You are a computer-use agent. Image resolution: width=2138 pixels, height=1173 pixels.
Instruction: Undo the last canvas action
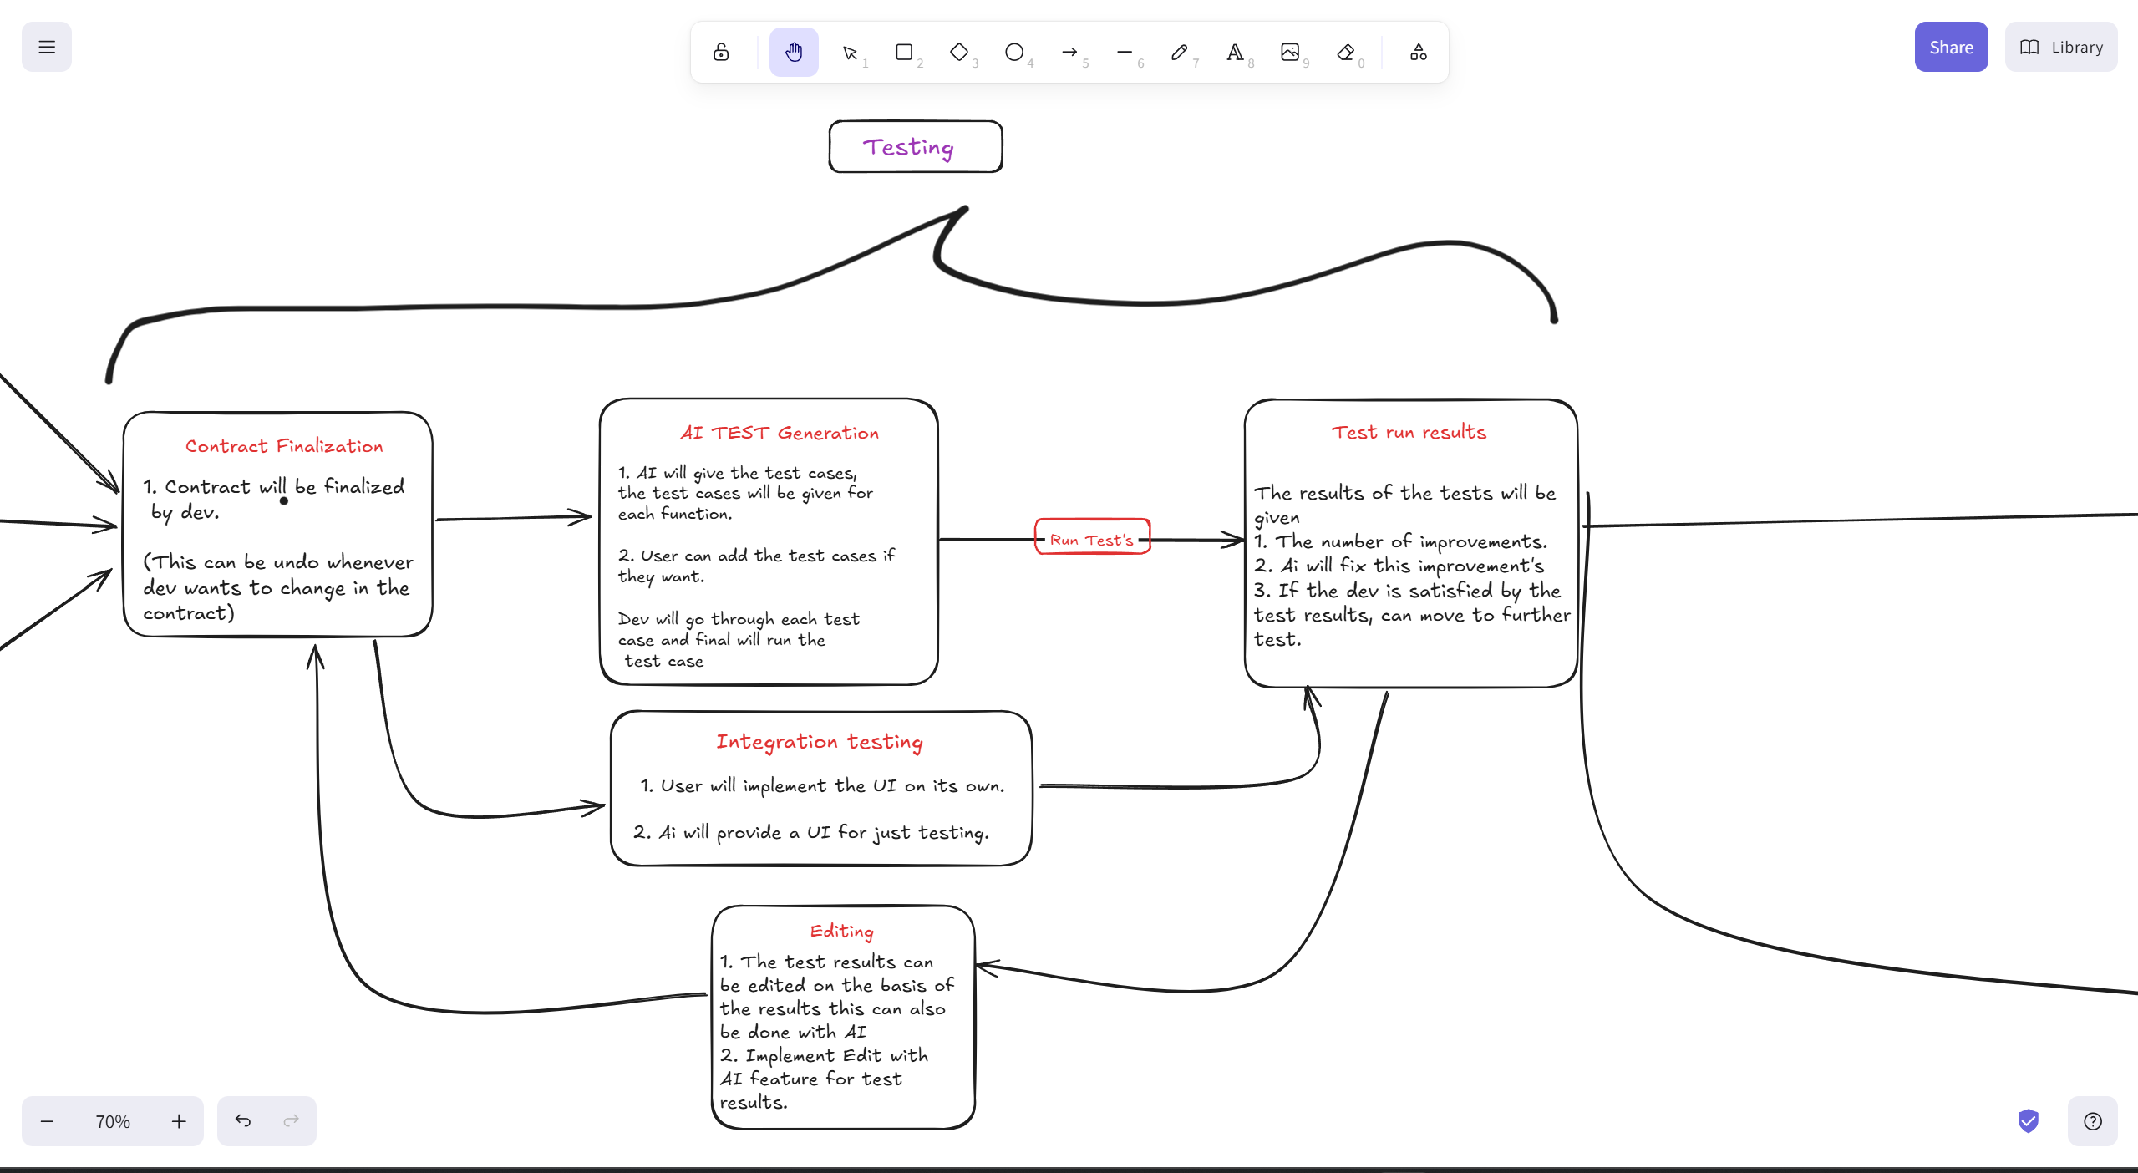[x=242, y=1121]
